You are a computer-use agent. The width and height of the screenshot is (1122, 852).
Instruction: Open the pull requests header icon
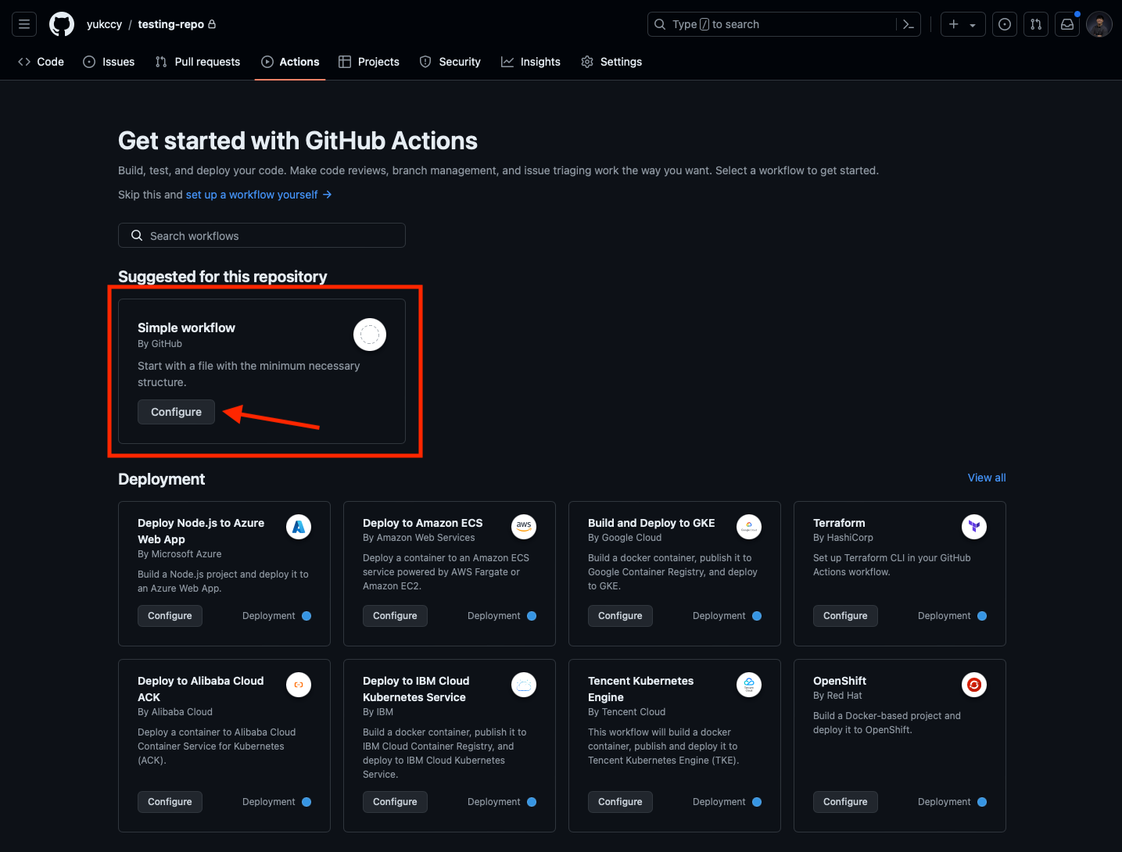(x=1036, y=24)
